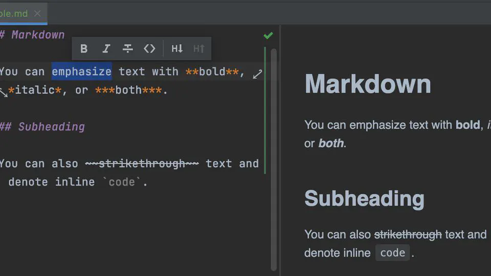Apply strikethrough from floating toolbar
491x276 pixels.
click(x=127, y=49)
